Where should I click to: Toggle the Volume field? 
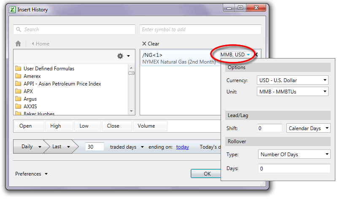pyautogui.click(x=146, y=126)
